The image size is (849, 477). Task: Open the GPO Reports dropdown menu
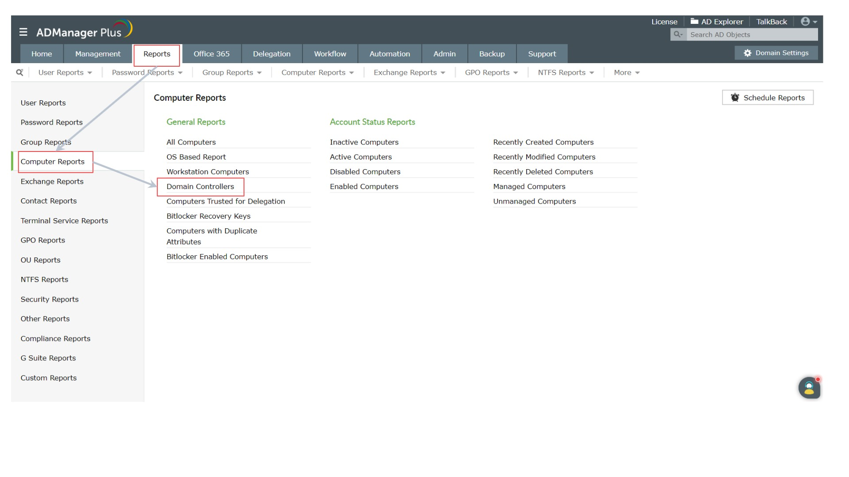point(491,72)
